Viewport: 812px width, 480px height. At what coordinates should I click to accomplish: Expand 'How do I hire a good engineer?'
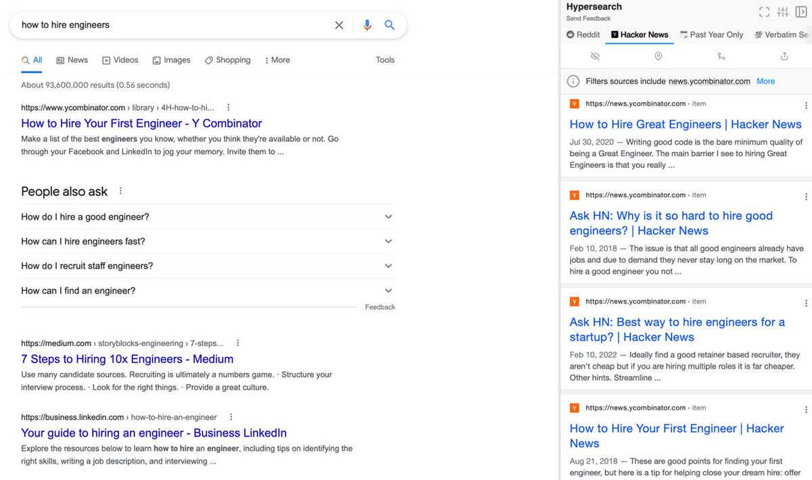tap(208, 217)
